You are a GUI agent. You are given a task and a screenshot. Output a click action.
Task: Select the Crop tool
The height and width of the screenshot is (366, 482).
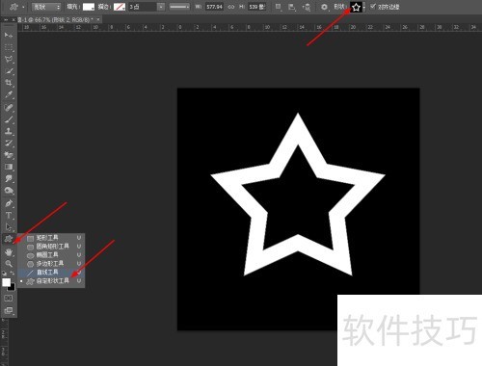tap(9, 83)
